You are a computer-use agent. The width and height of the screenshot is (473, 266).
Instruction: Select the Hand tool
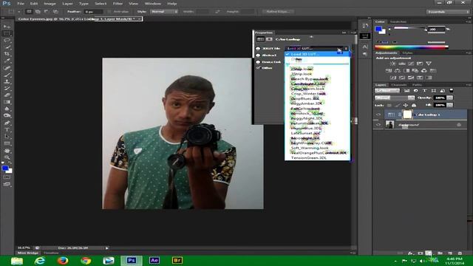click(7, 151)
